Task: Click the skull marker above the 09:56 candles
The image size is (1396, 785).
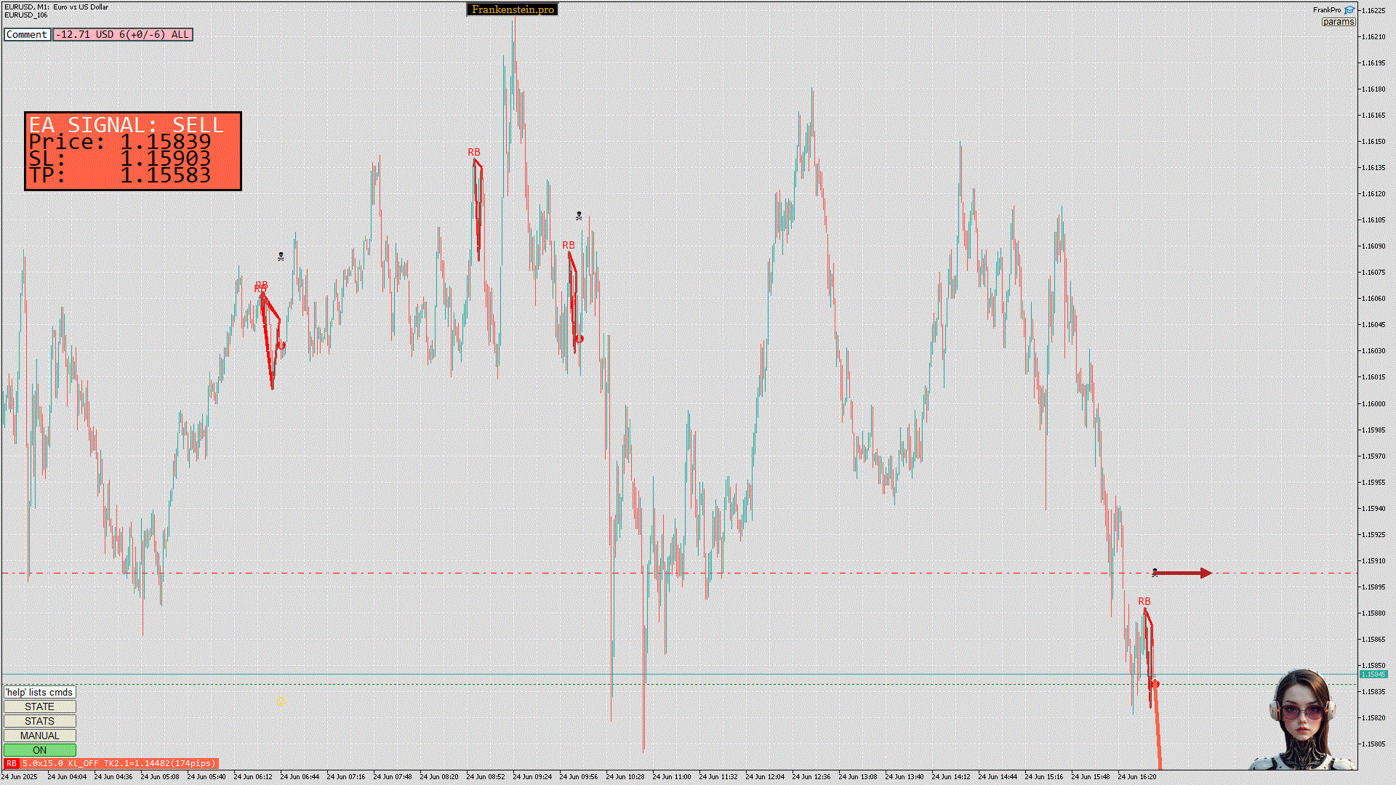Action: pyautogui.click(x=579, y=216)
